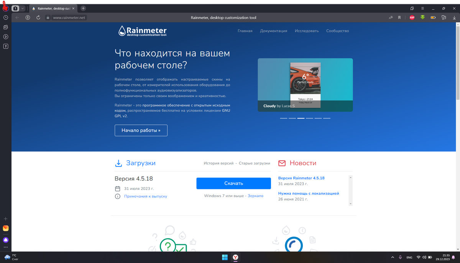Show browser downloads with the download arrow
The image size is (460, 263).
click(x=454, y=17)
